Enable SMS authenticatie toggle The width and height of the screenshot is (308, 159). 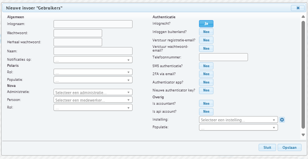(x=206, y=66)
